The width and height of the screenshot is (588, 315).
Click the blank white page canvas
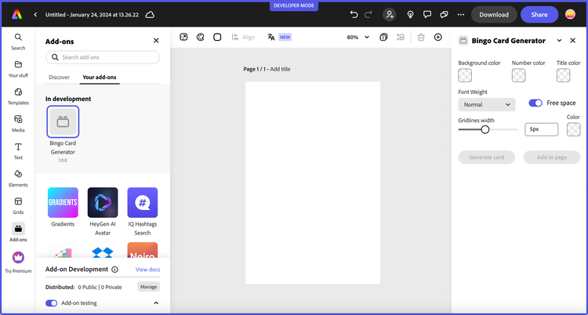313,183
